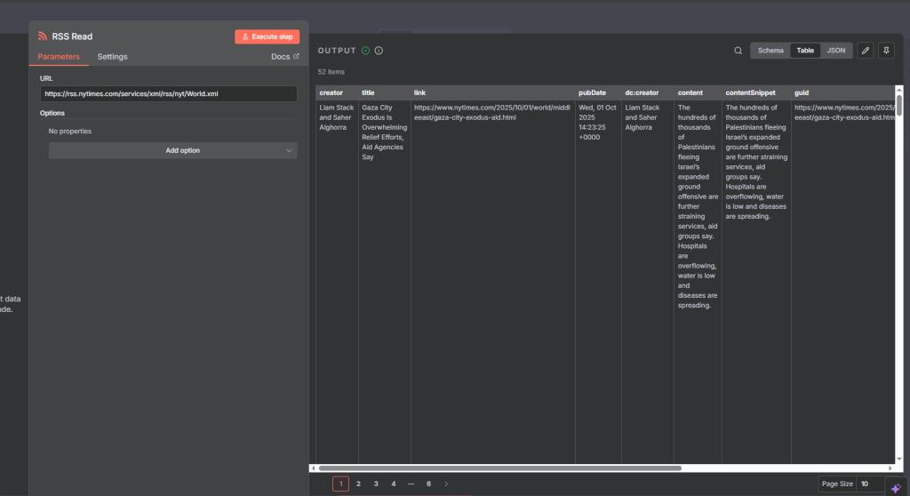This screenshot has width=910, height=496.
Task: Click the output success checkmark icon
Action: 365,51
